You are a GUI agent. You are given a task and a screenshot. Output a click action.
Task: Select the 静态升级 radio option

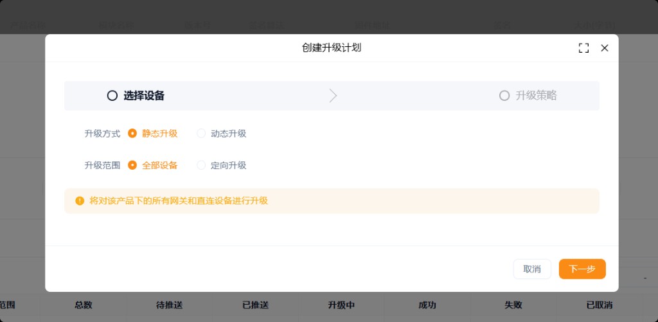point(153,134)
